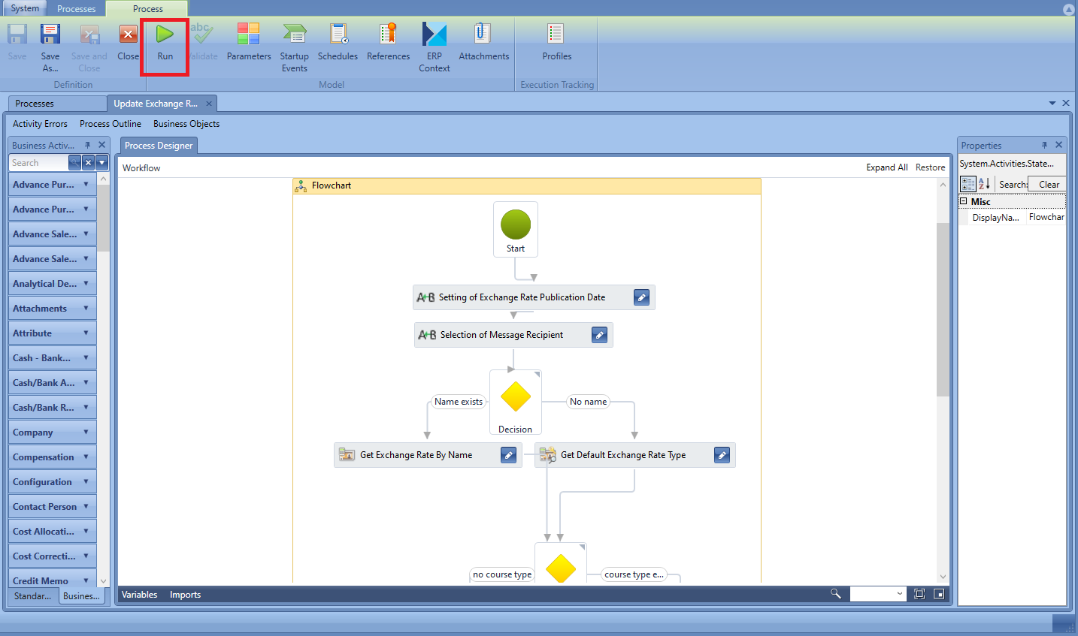
Task: Click the activities list scrollbar thumb
Action: coord(104,219)
